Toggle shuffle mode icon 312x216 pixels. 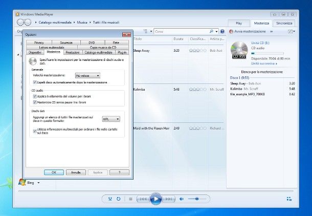pos(110,199)
